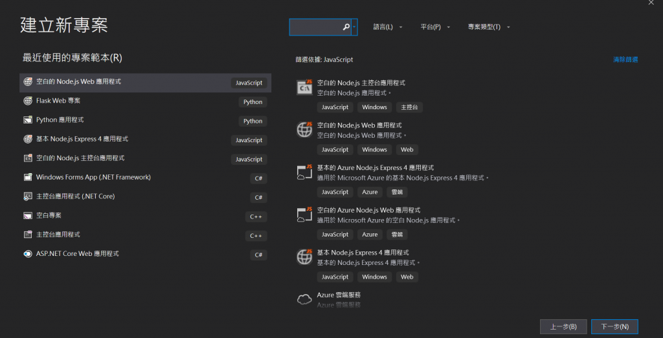Click 空白的 Azure Node.js Web 應用程式 cloud icon
This screenshot has width=663, height=338.
(x=304, y=215)
